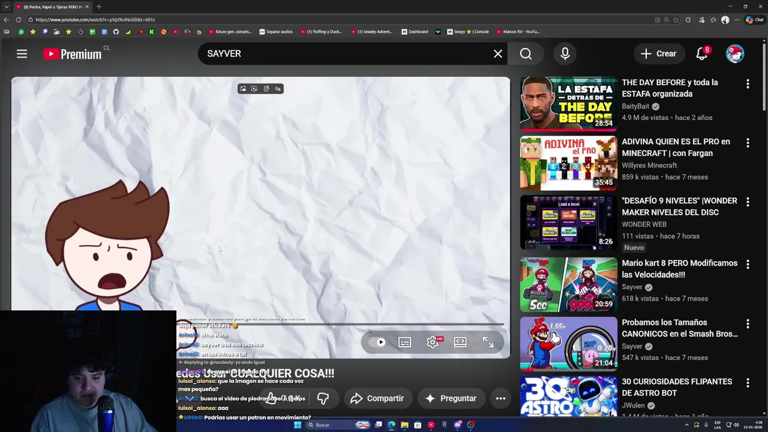Open the Crear upload menu
This screenshot has width=768, height=432.
pos(658,54)
